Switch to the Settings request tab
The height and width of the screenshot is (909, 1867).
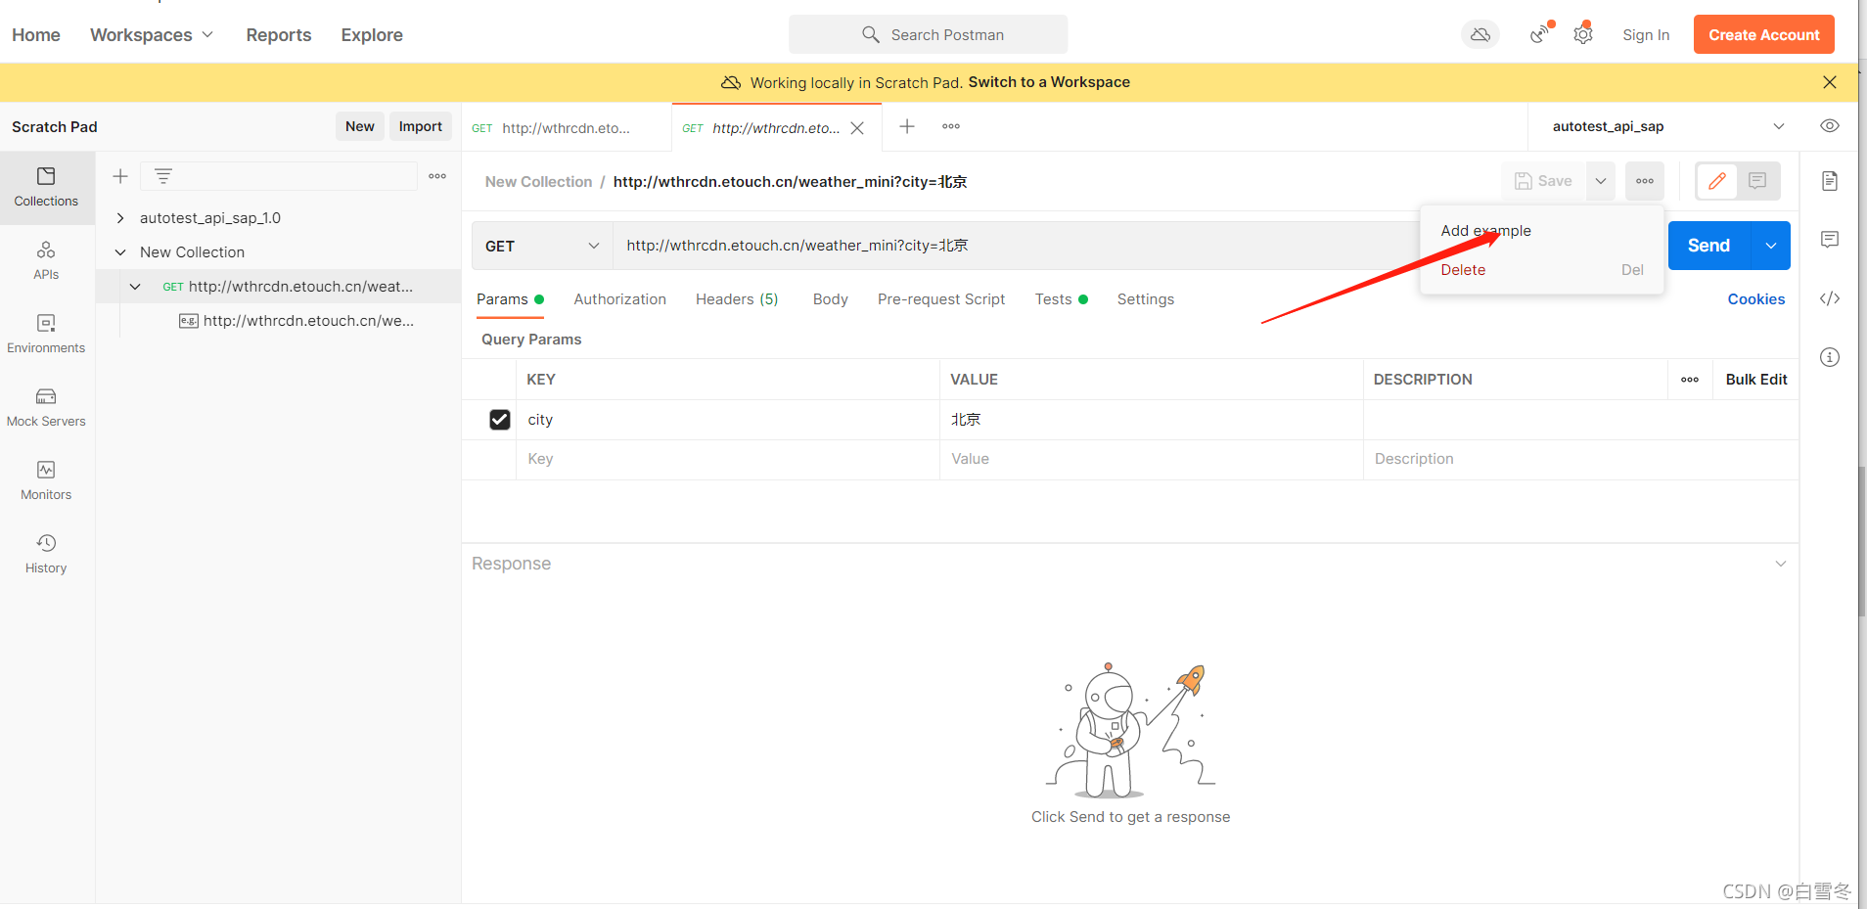coord(1145,299)
